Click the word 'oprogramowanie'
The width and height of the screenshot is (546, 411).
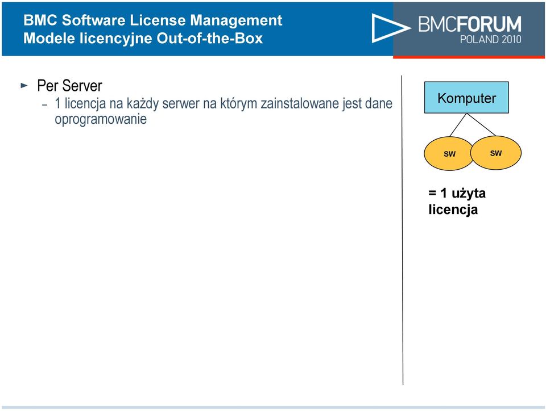pyautogui.click(x=101, y=119)
